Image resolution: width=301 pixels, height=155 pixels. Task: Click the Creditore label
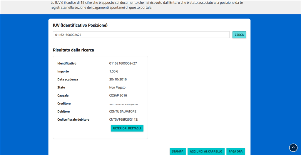click(x=64, y=104)
